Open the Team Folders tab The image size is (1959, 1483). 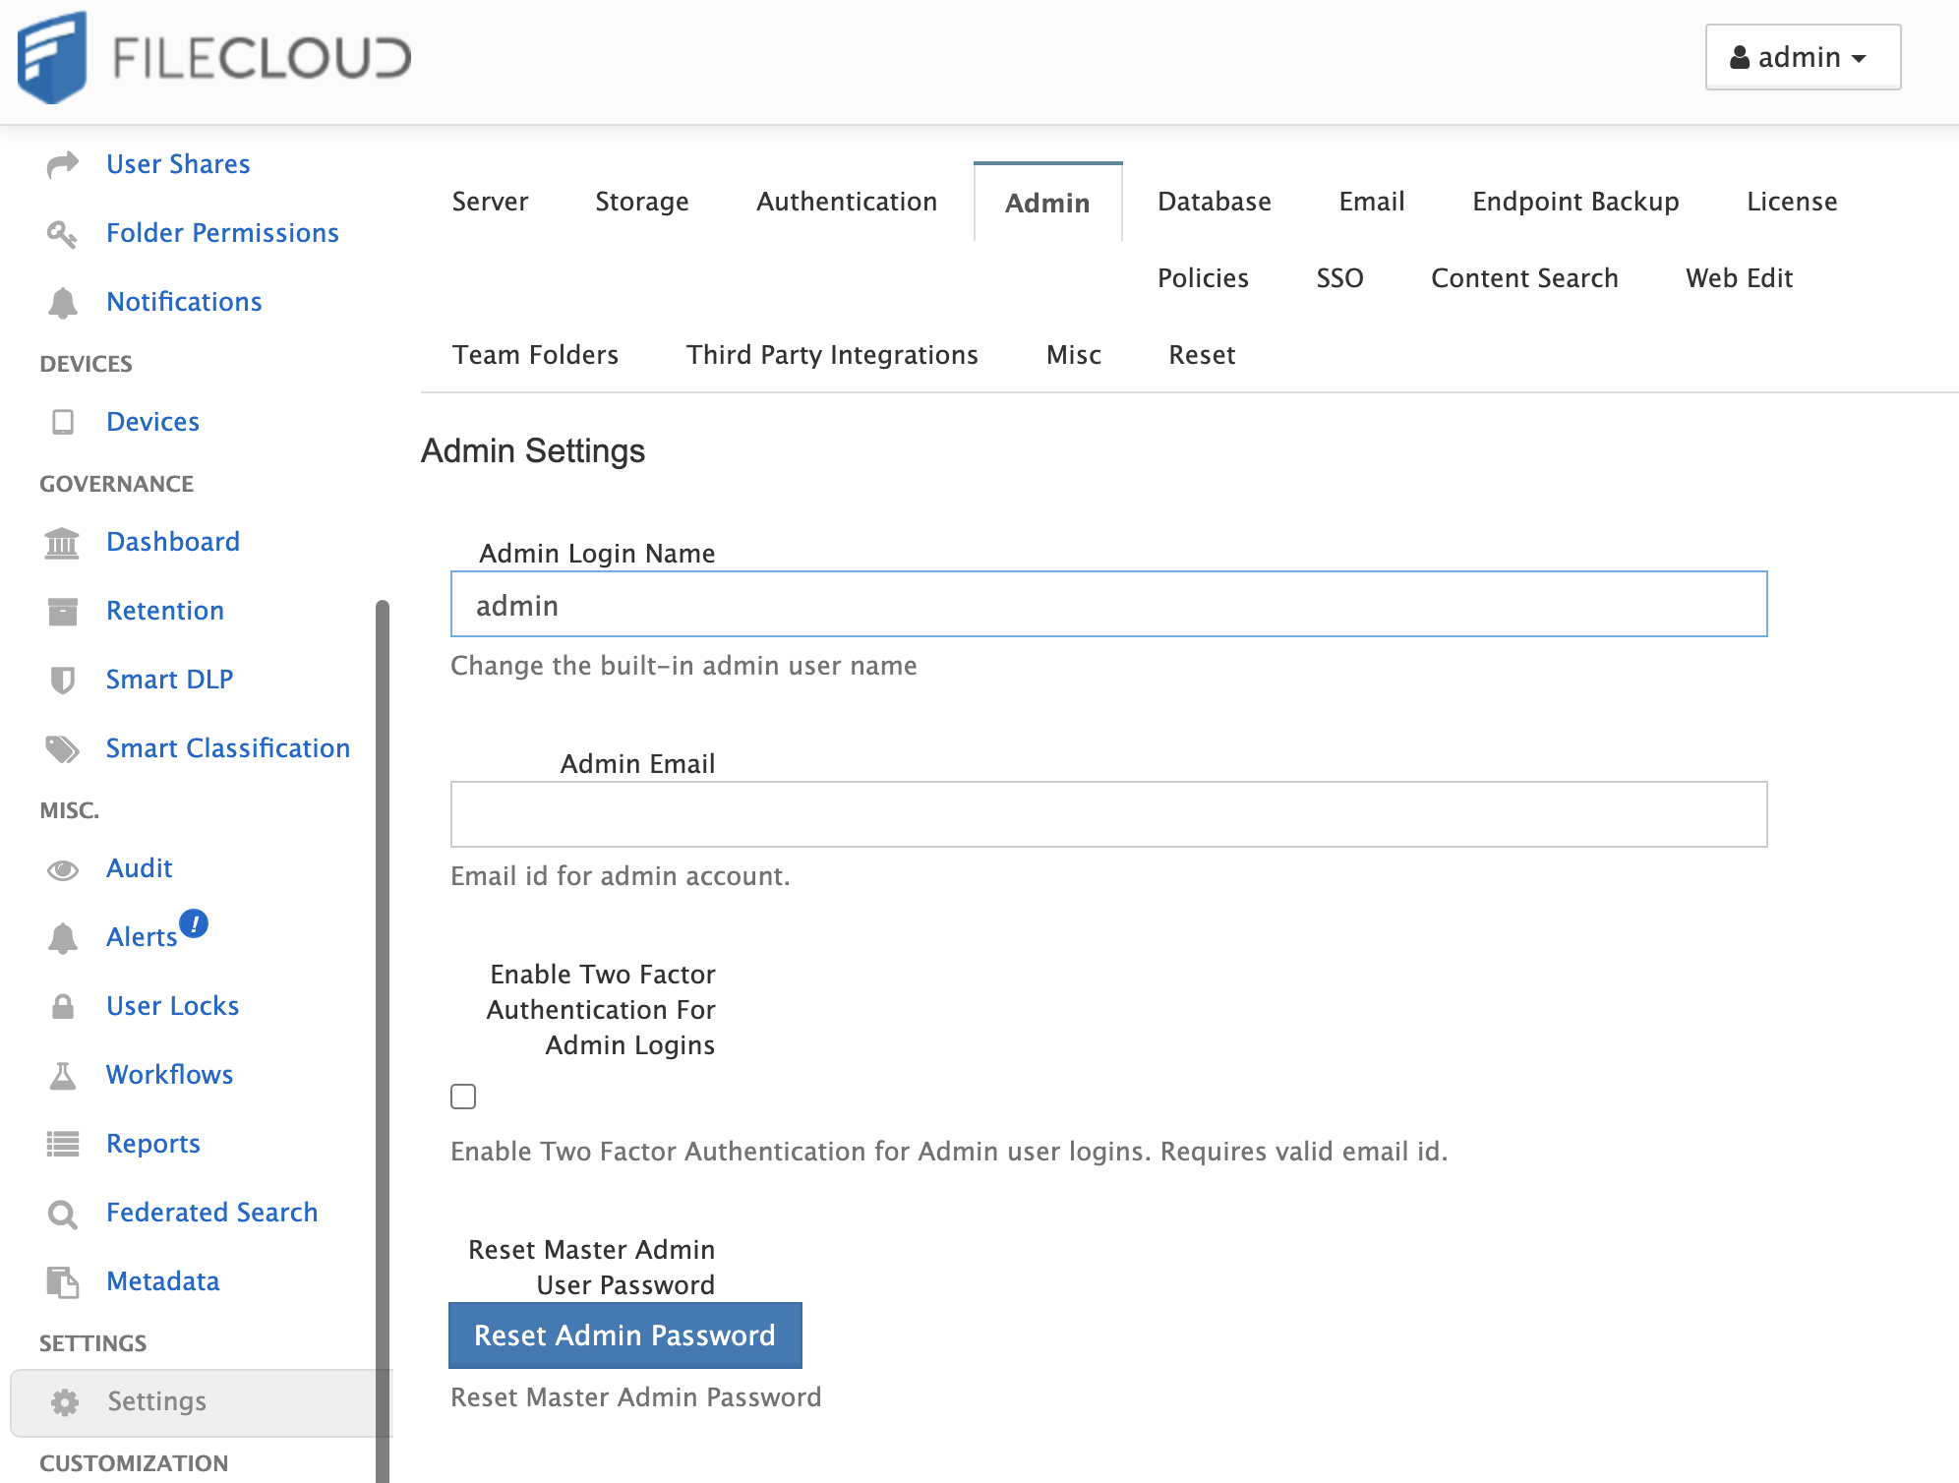click(x=535, y=355)
